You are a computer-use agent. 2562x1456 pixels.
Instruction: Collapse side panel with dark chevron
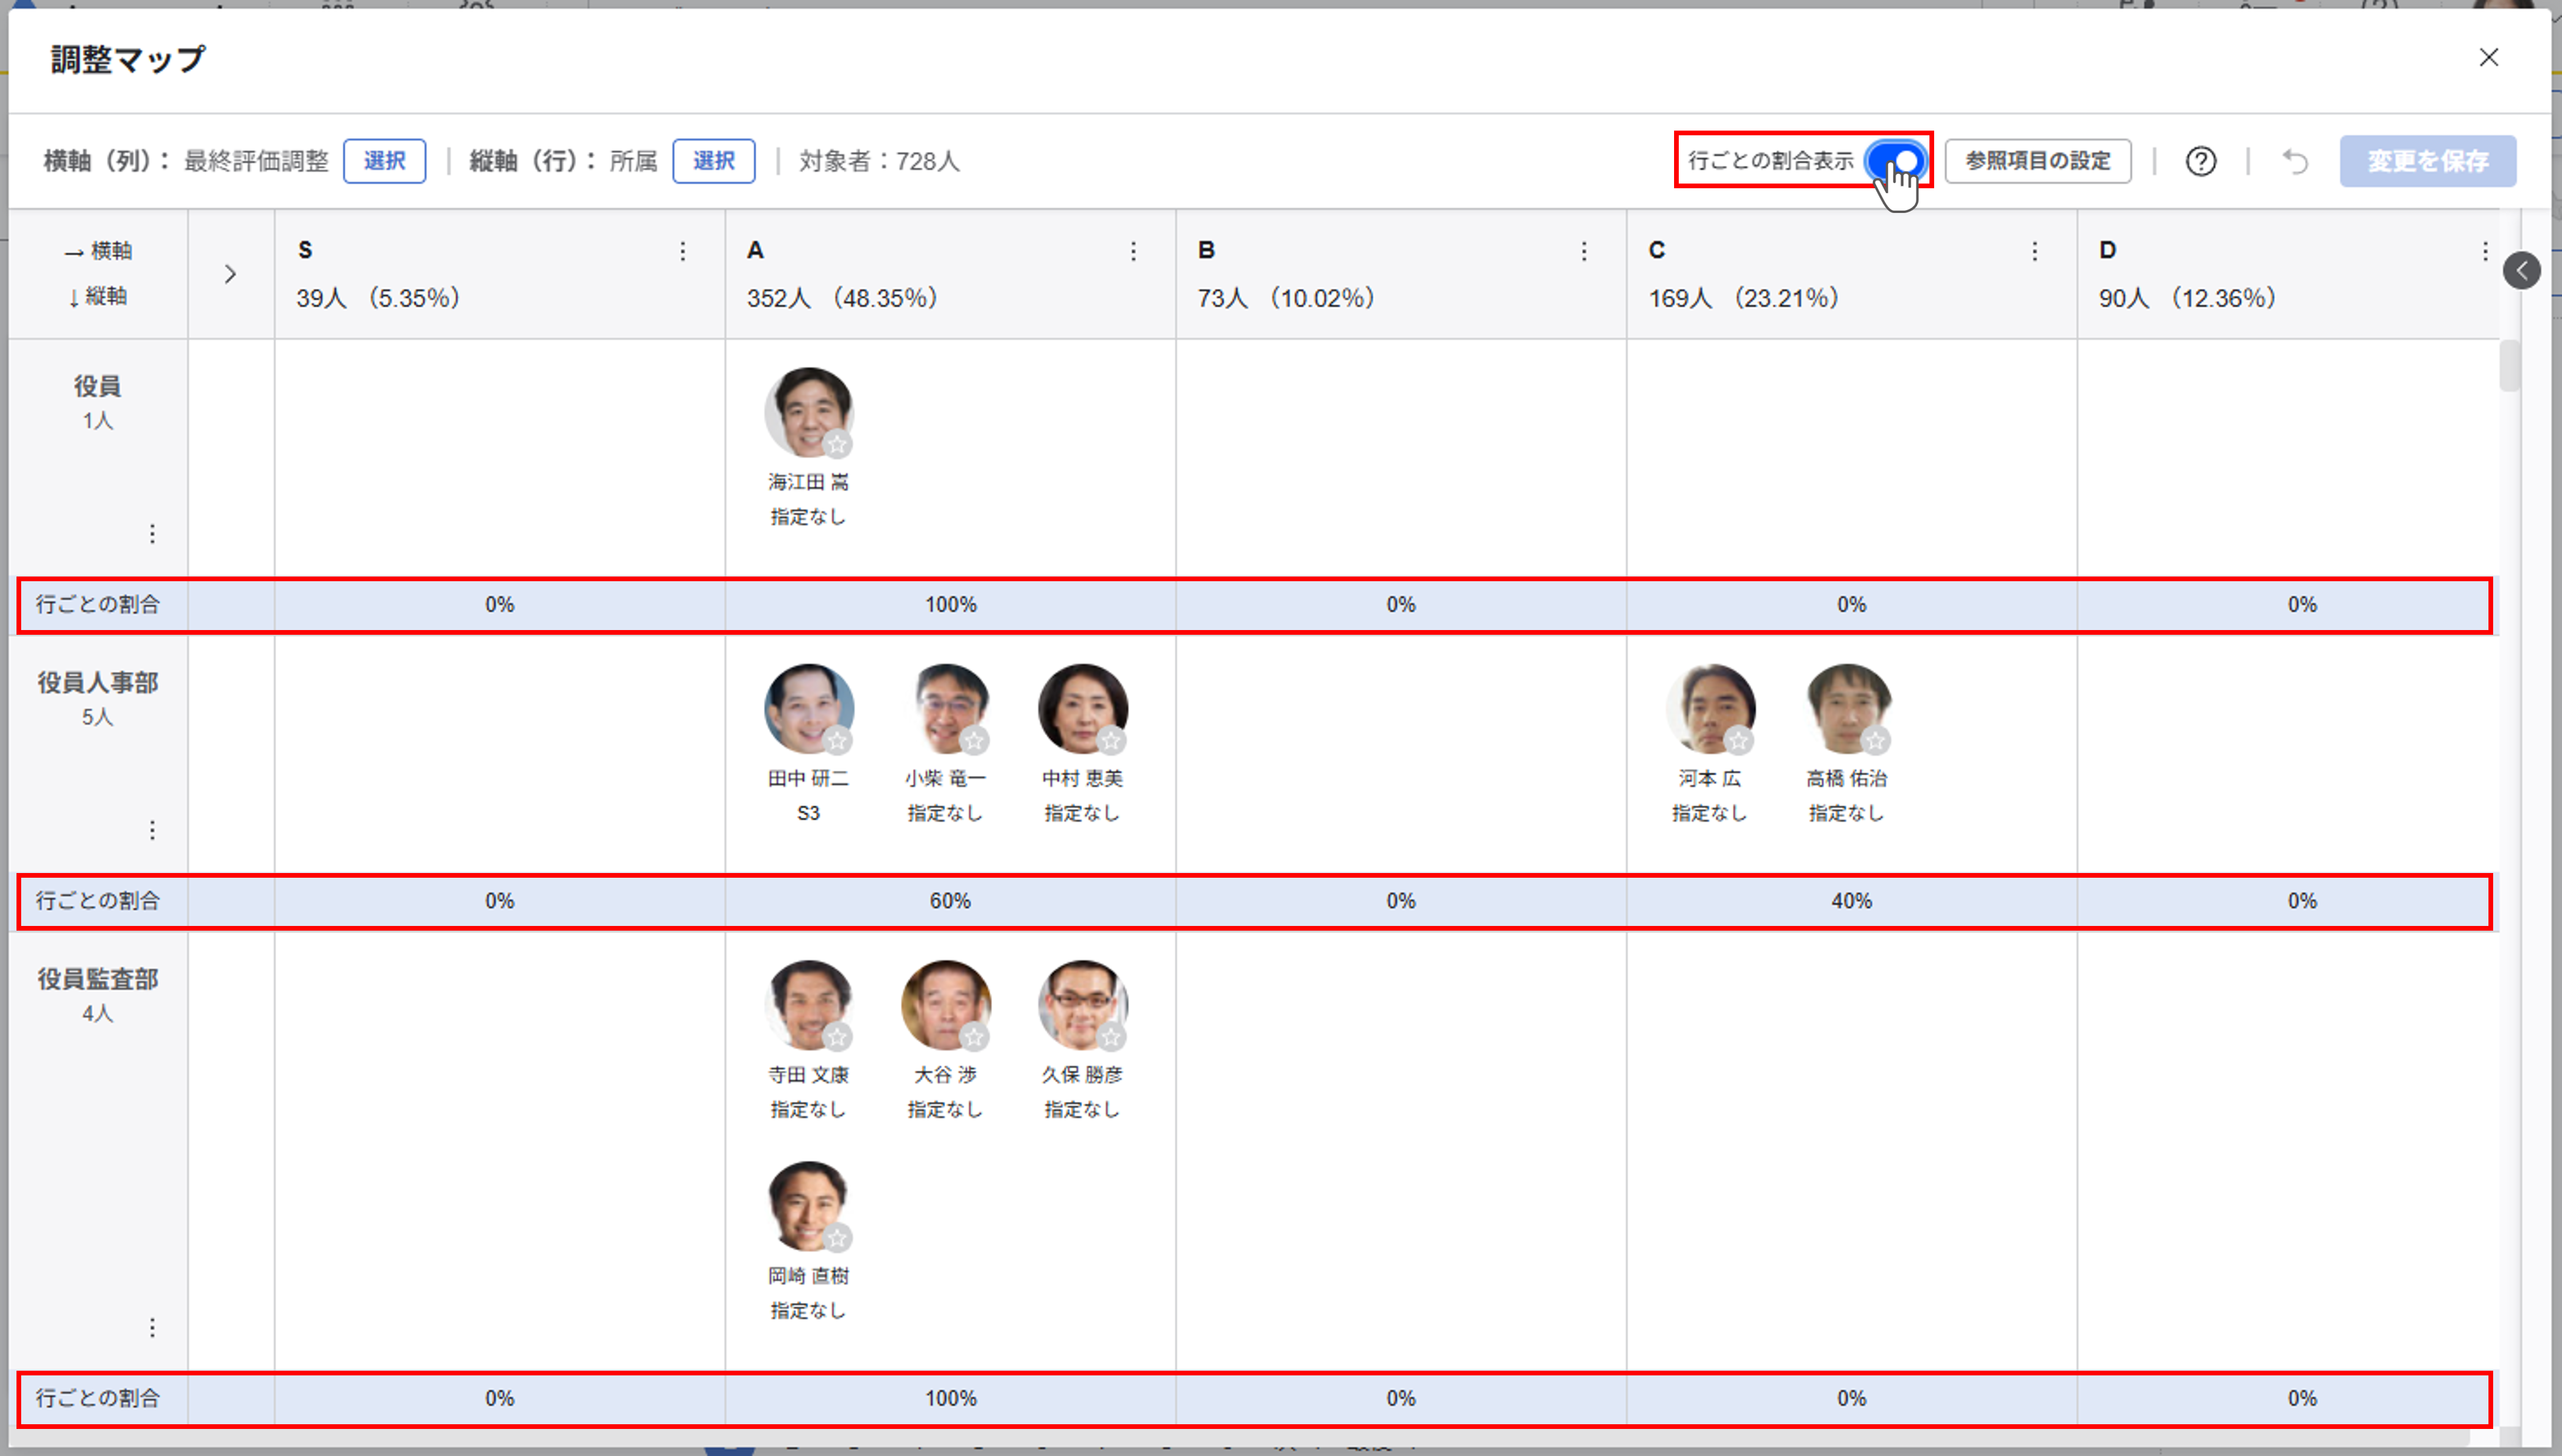tap(2521, 270)
